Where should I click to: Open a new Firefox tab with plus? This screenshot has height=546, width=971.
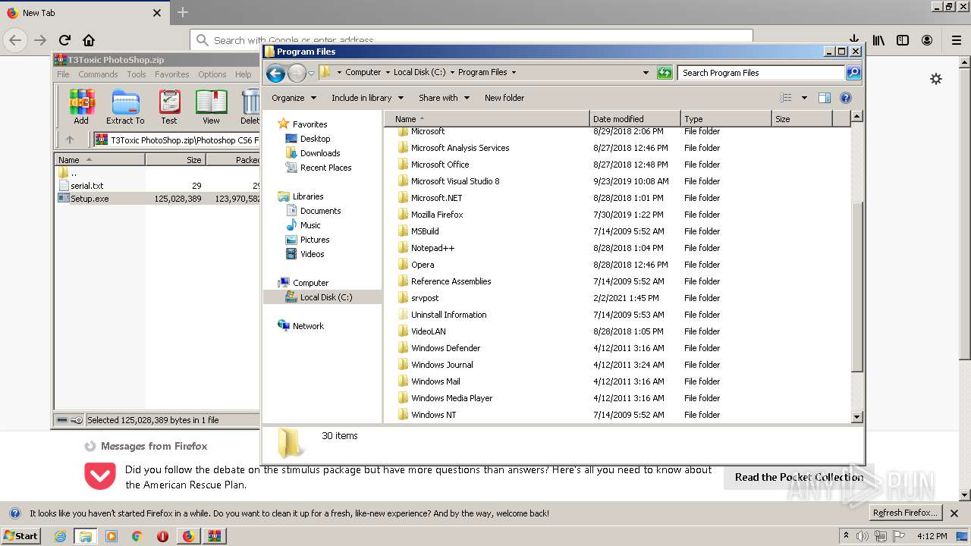[x=183, y=13]
